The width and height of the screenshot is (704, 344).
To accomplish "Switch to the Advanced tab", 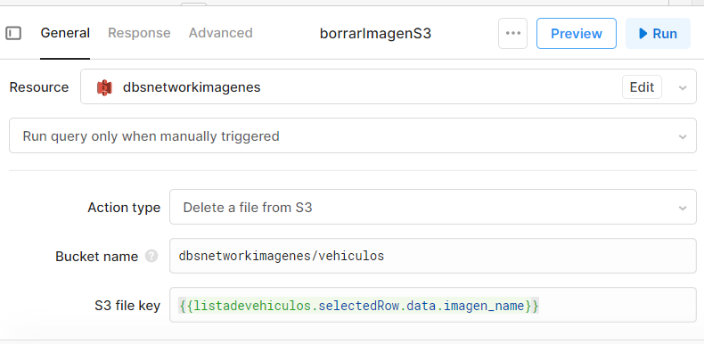I will (x=220, y=33).
